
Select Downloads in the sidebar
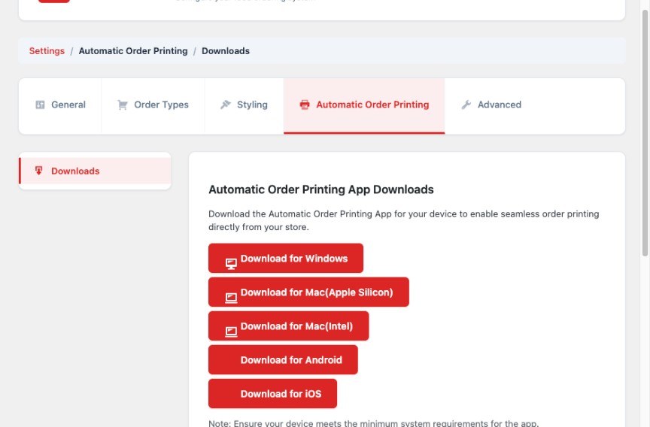point(95,171)
